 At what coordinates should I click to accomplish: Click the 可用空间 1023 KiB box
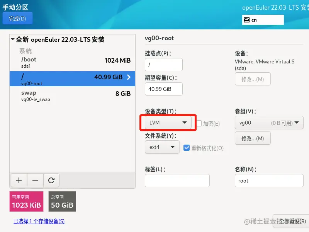coord(26,201)
